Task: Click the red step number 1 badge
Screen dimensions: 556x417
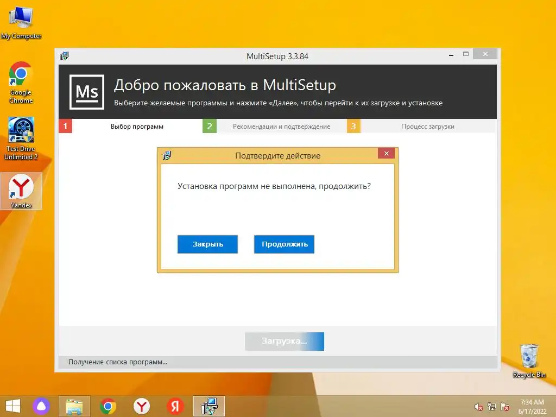Action: pyautogui.click(x=66, y=126)
